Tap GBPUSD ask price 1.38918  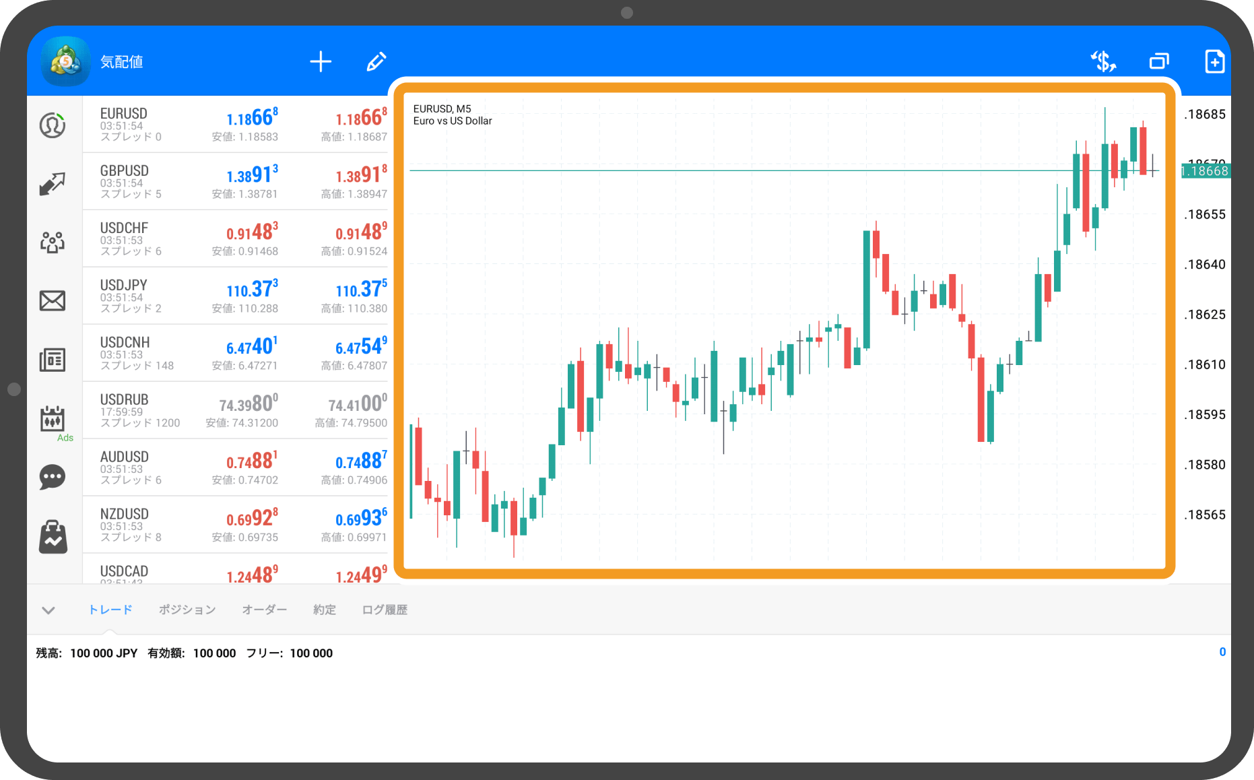tap(362, 175)
